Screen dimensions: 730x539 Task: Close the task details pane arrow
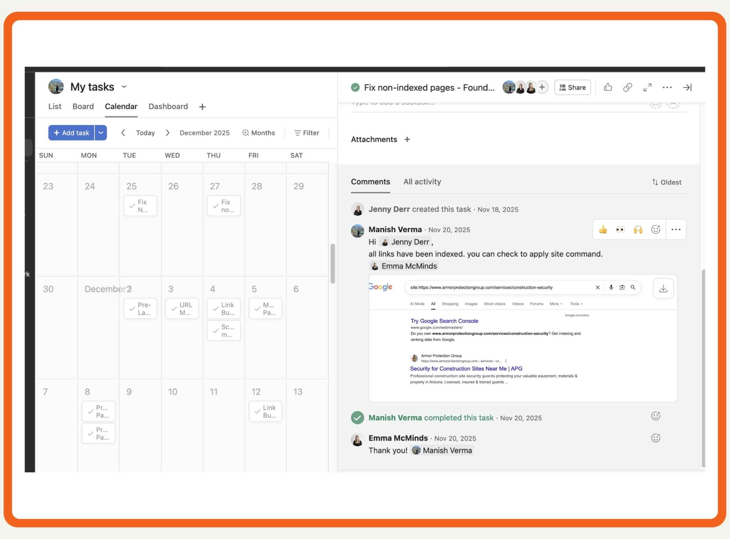687,87
